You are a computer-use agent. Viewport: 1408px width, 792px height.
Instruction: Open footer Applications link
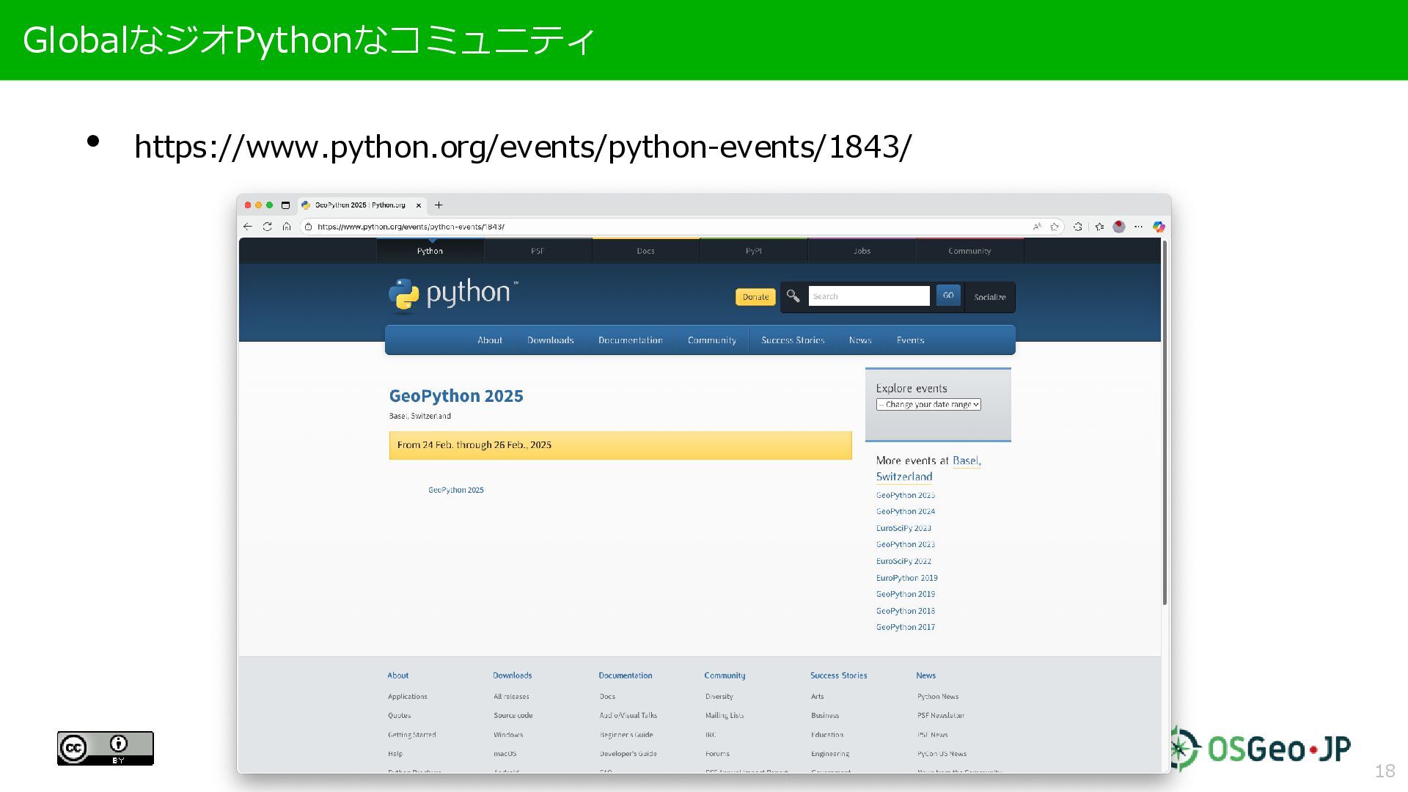tap(408, 697)
